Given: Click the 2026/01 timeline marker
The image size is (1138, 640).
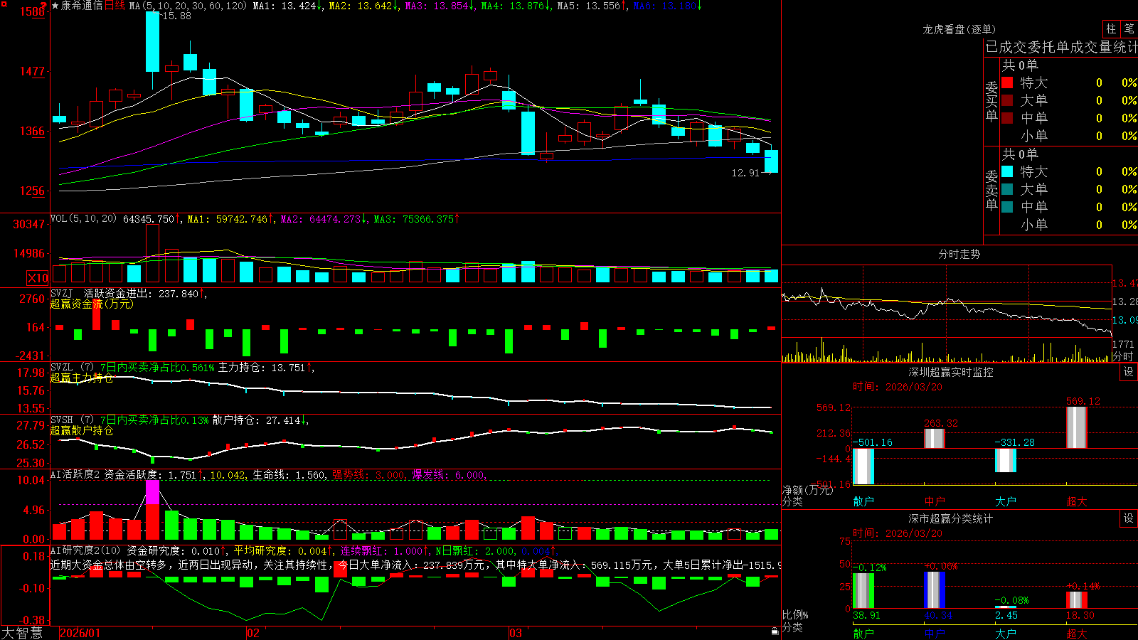Looking at the screenshot, I should (80, 633).
